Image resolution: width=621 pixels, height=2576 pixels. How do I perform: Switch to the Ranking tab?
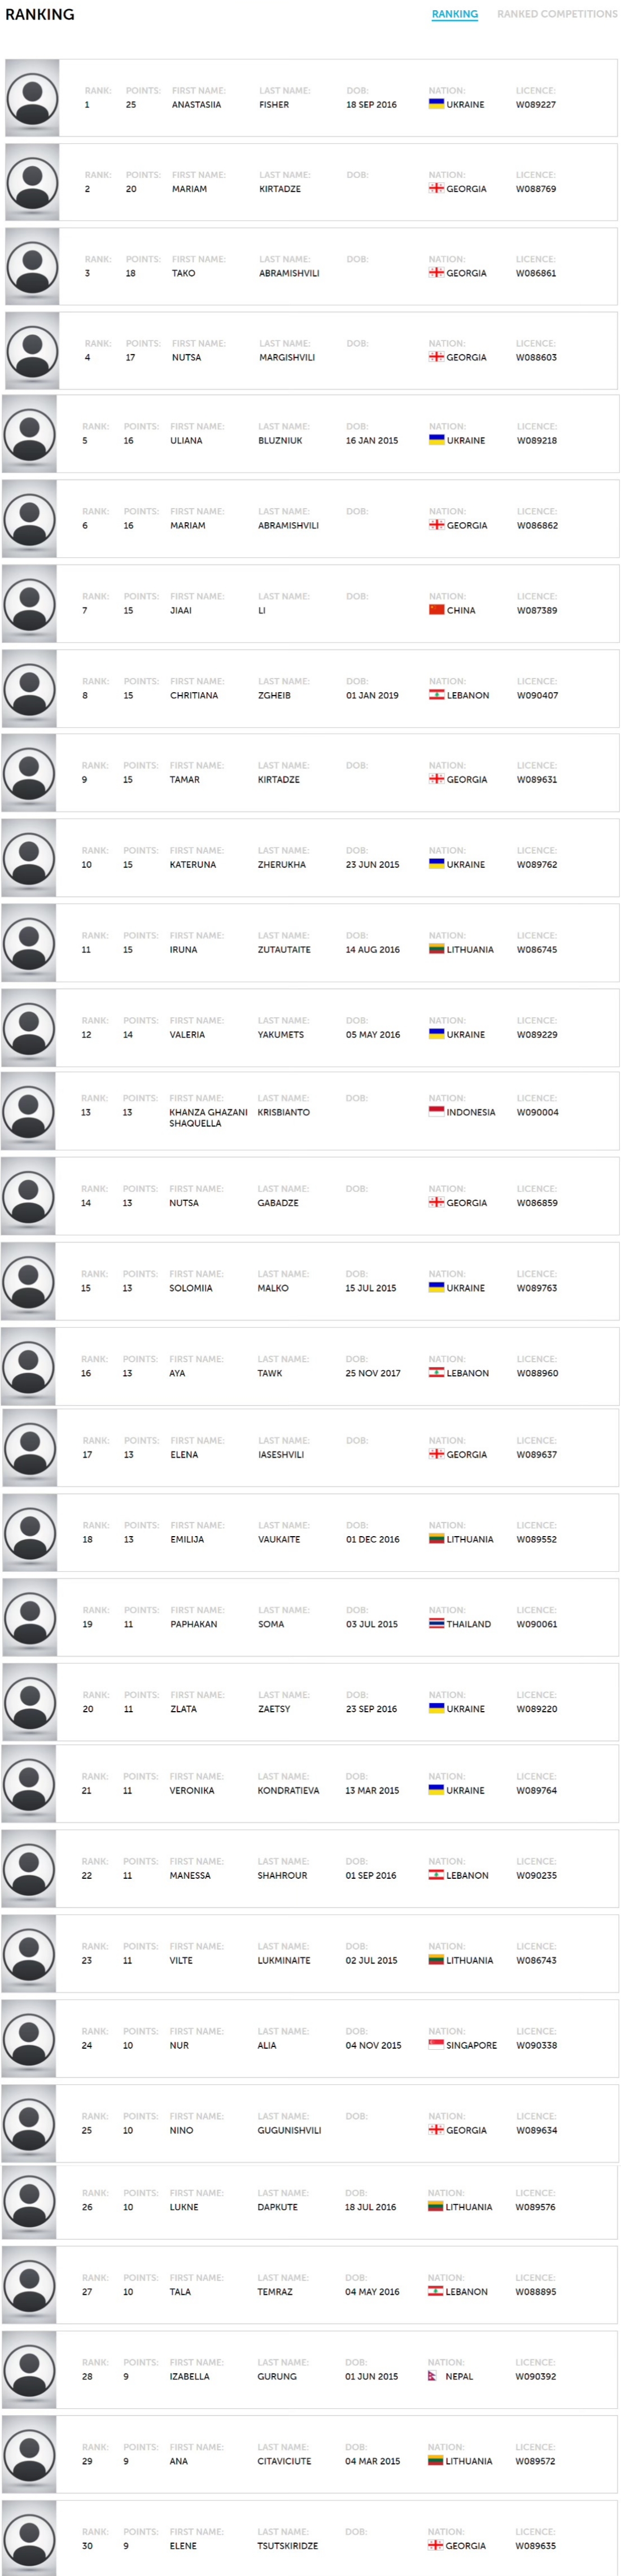pos(455,14)
